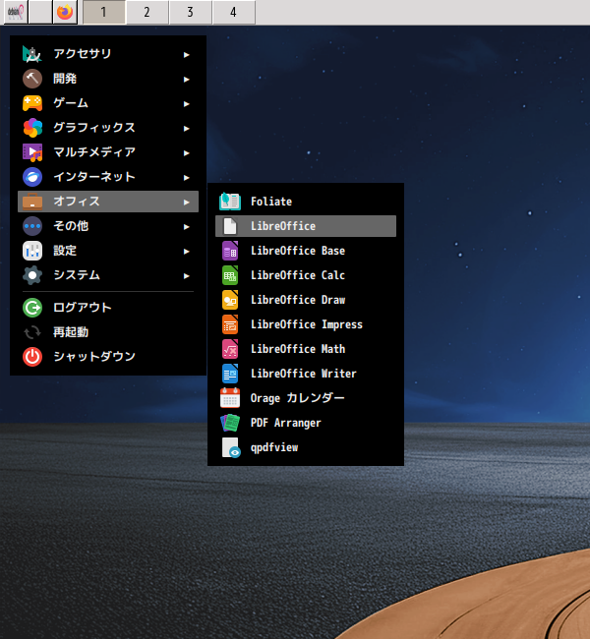This screenshot has width=590, height=639.
Task: Start LibreOffice Math text entry
Action: coord(298,349)
